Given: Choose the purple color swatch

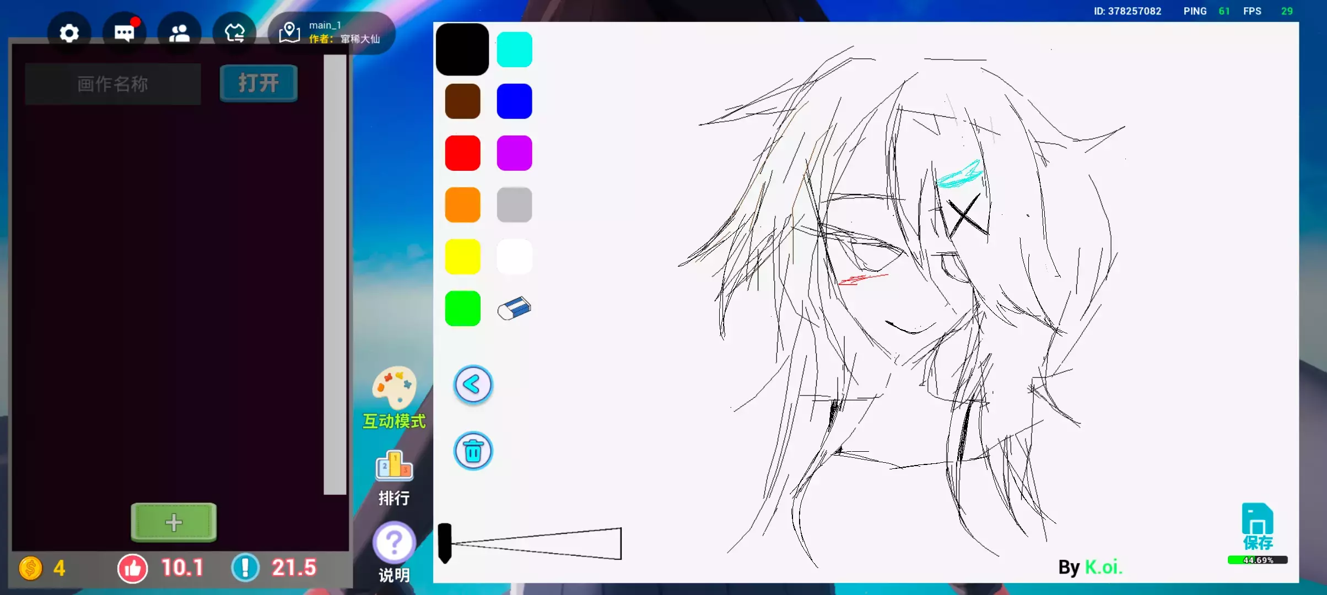Looking at the screenshot, I should 514,153.
